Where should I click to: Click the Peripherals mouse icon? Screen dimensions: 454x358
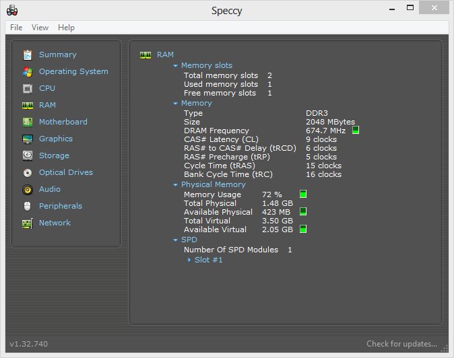point(27,206)
